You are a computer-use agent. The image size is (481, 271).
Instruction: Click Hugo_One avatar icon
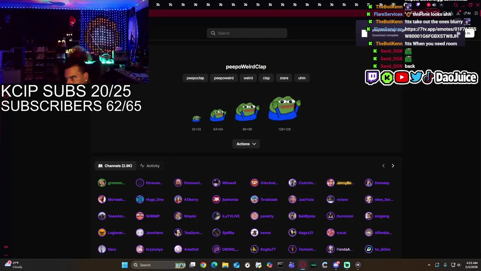pos(140,199)
